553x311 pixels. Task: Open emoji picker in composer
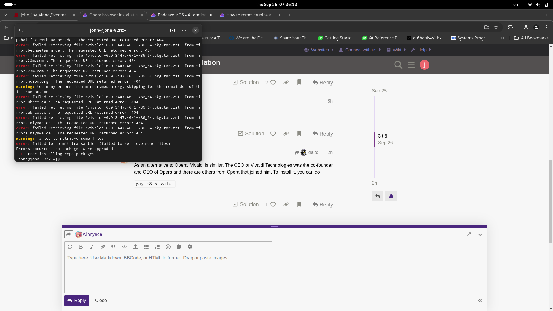coord(168,247)
